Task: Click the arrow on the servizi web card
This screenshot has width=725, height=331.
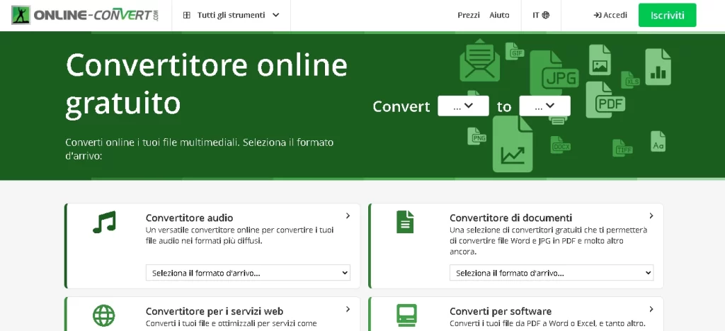Action: (348, 309)
